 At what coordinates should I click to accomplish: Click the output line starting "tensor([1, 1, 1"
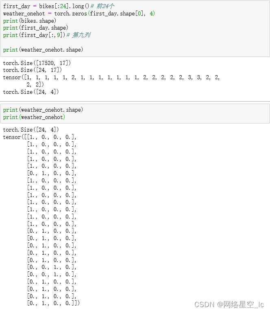(111, 78)
